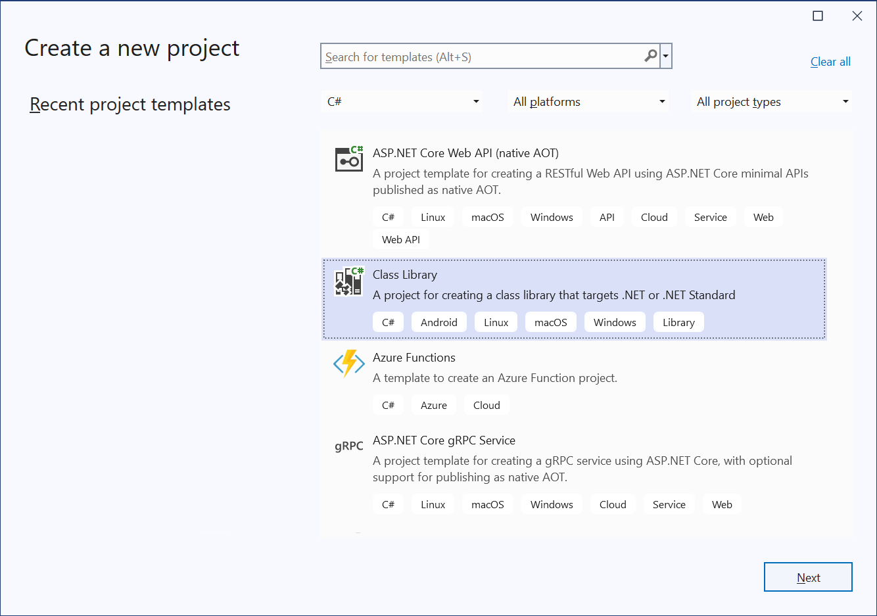Click the 'API' tag chip
The height and width of the screenshot is (616, 877).
(x=607, y=217)
